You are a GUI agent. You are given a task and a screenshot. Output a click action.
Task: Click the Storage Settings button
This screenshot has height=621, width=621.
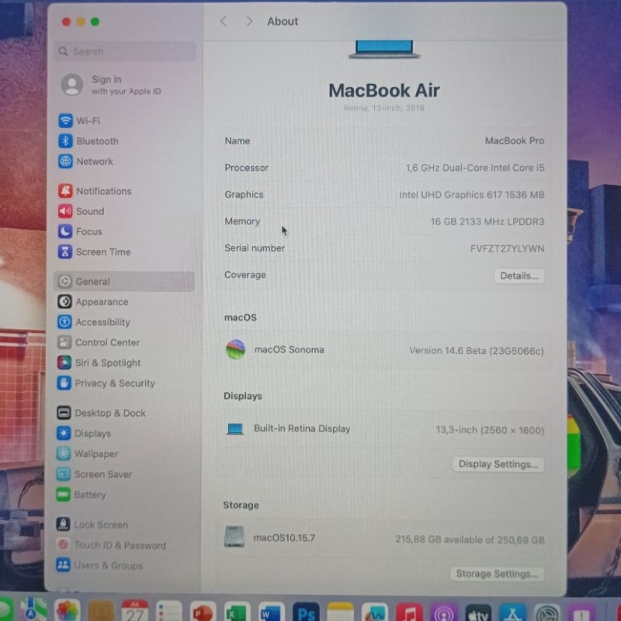point(496,574)
